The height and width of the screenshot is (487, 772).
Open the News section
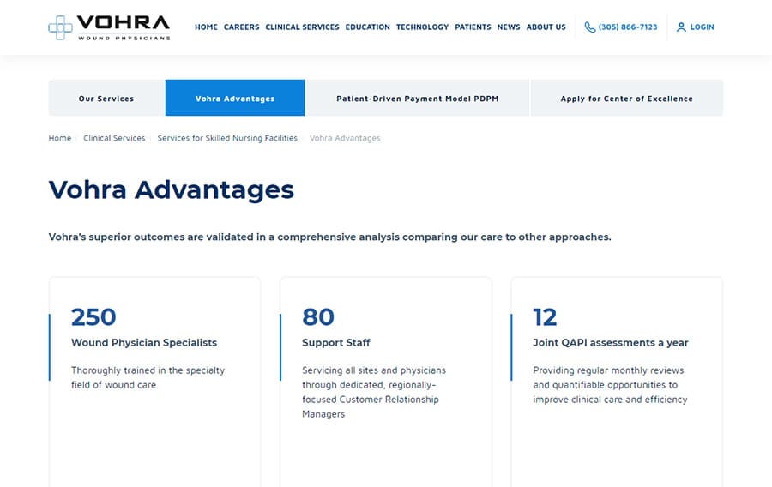508,27
